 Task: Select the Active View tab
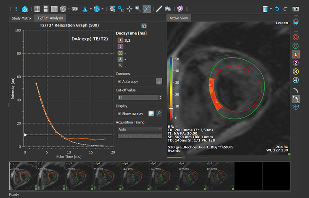tap(178, 18)
